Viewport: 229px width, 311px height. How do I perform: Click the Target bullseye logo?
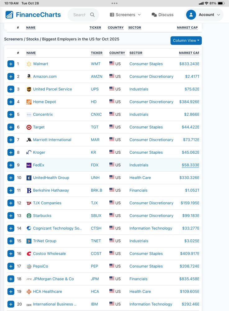pos(29,127)
